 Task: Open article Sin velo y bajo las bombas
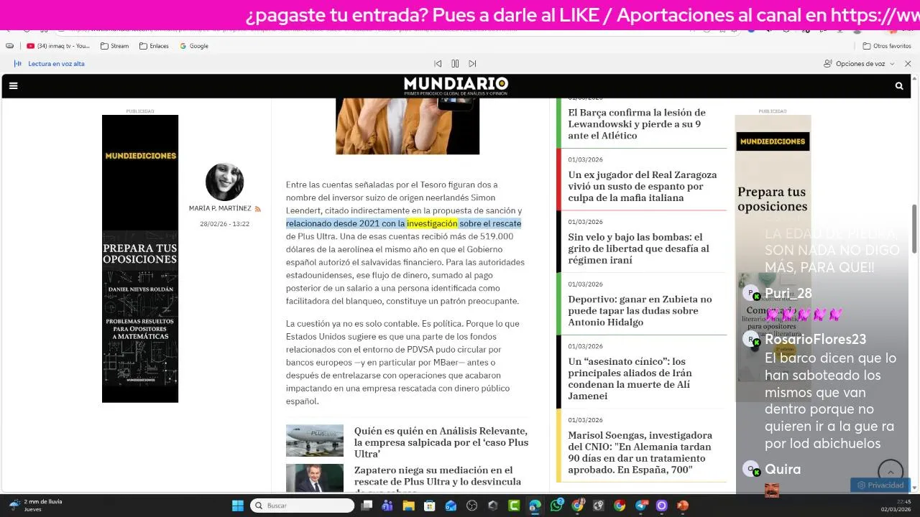click(x=638, y=248)
